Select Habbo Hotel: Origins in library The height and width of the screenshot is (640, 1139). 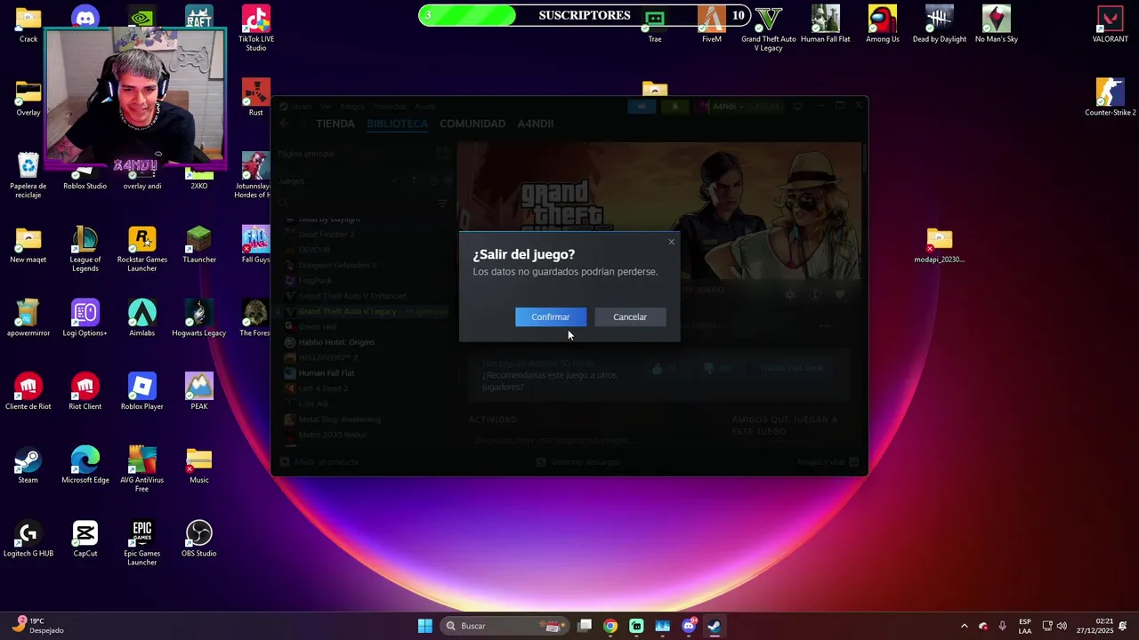coord(336,342)
